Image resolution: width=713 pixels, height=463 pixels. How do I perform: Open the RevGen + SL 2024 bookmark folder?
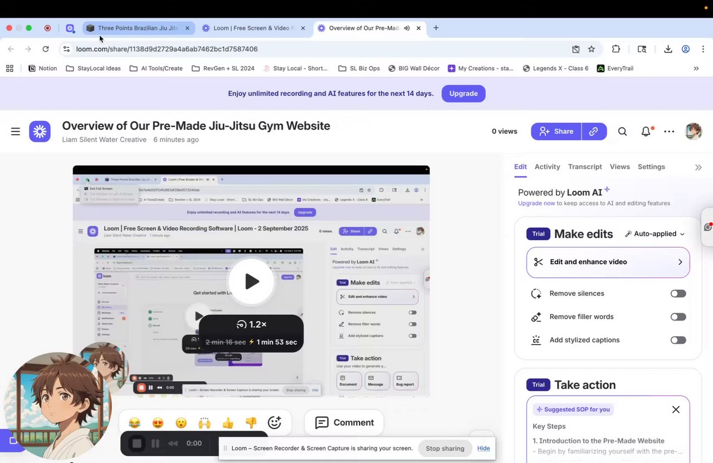(223, 68)
